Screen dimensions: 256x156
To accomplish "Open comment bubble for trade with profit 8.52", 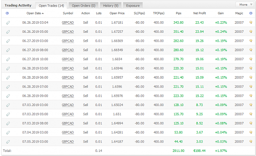I will [x=251, y=123].
